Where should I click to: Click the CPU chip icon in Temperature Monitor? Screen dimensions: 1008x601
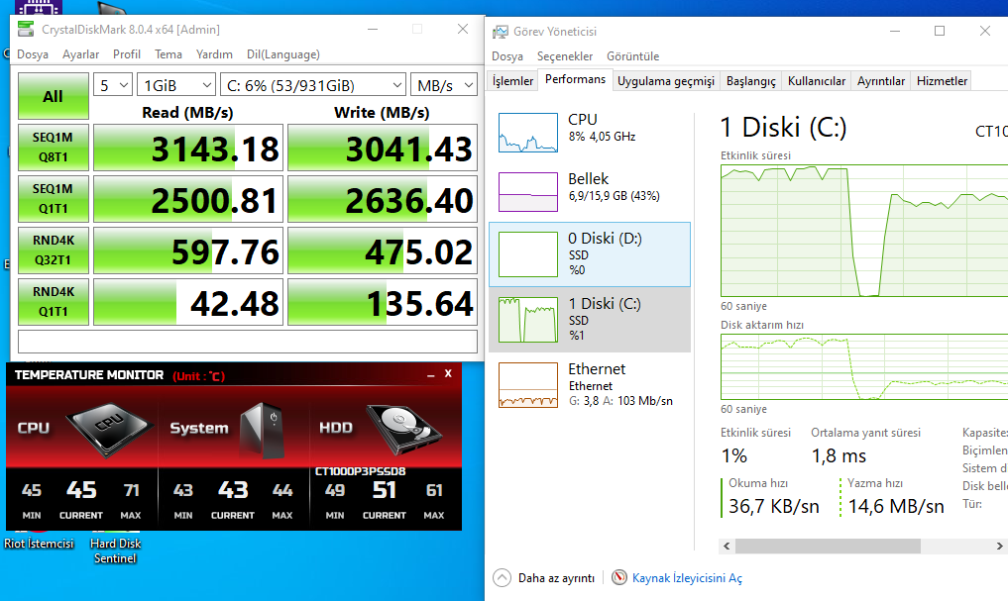(109, 429)
